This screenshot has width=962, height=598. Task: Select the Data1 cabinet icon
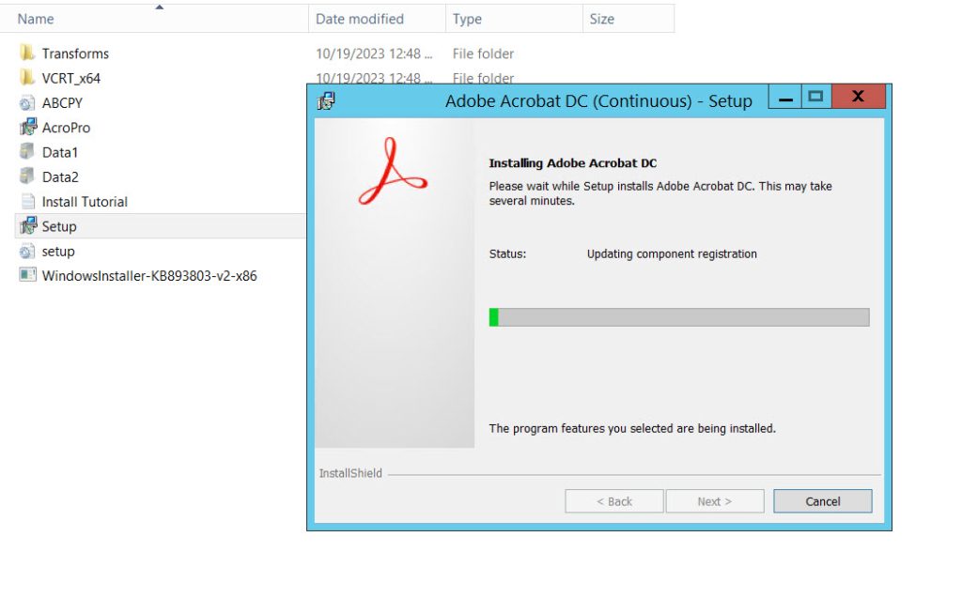click(27, 151)
